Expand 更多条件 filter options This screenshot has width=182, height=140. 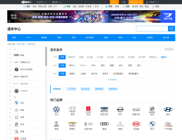(x=112, y=80)
